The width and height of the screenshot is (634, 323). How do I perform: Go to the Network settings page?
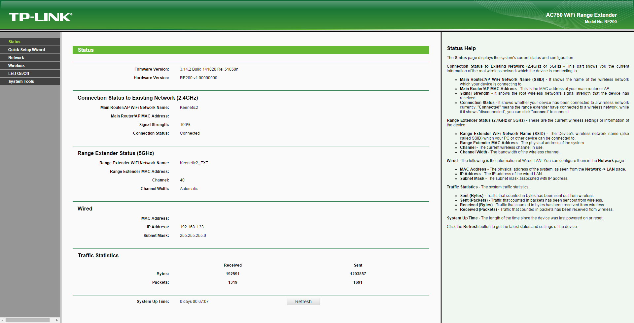16,58
